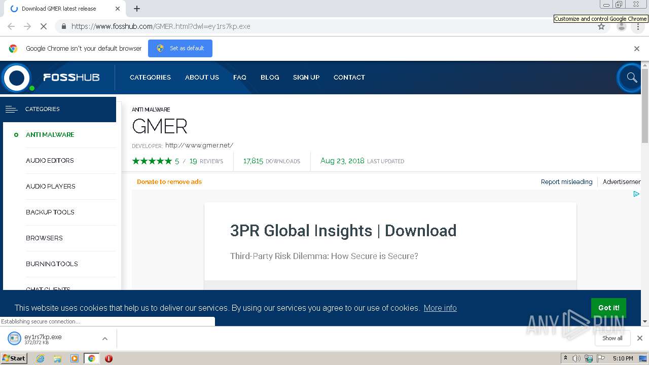The image size is (649, 365).
Task: Click Show all downloads button
Action: click(x=612, y=338)
